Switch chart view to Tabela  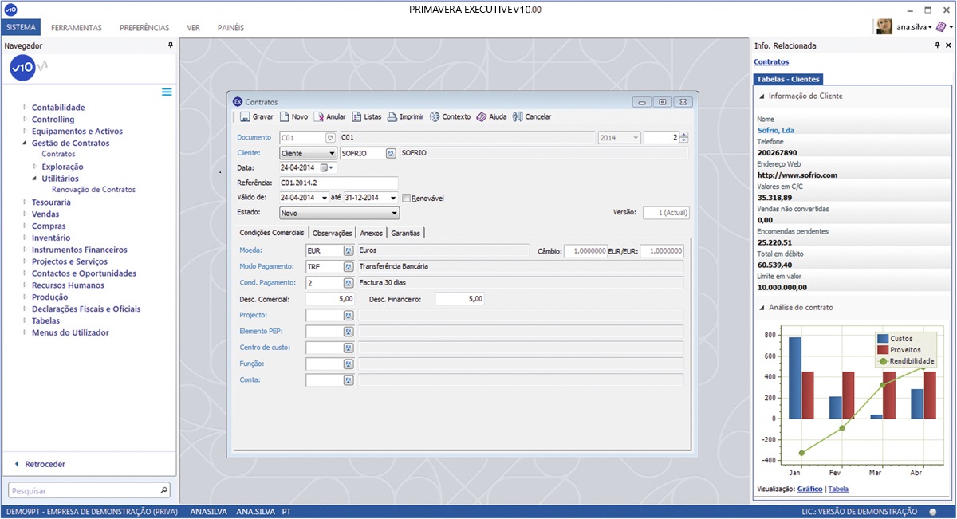[838, 489]
